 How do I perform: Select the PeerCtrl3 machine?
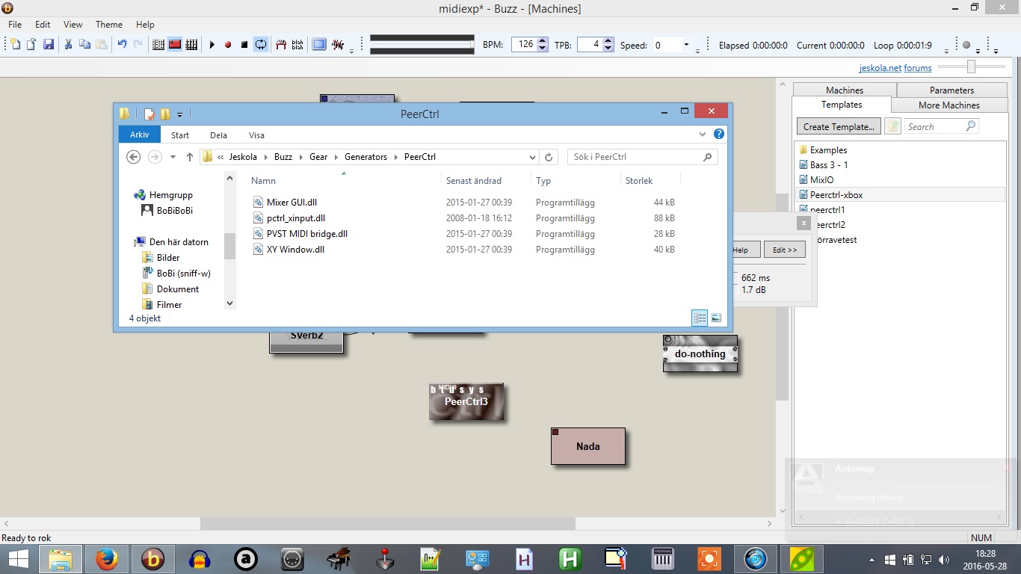[x=466, y=401]
